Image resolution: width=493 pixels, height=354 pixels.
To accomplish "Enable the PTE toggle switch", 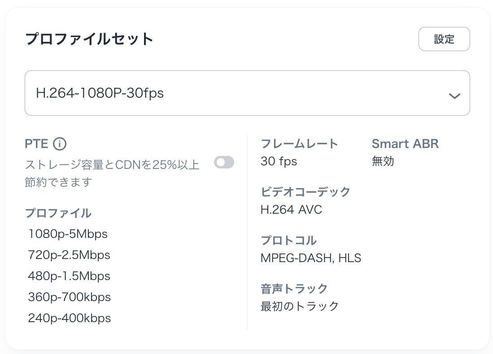I will coord(224,162).
